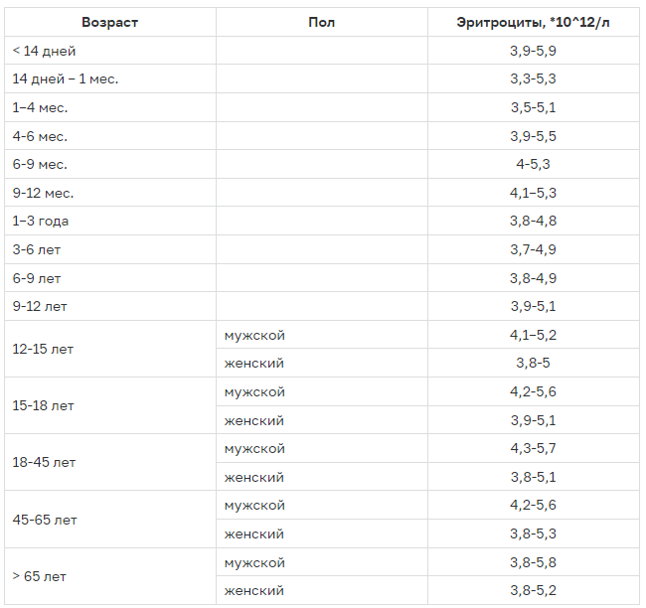
Task: Select the "14 дней – 1 мес." cell
Action: (x=66, y=78)
